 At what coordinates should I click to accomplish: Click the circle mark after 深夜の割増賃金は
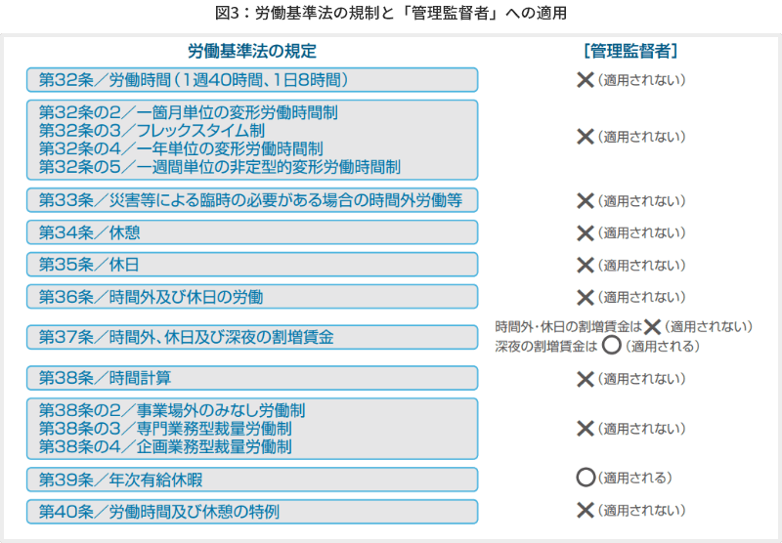(612, 345)
